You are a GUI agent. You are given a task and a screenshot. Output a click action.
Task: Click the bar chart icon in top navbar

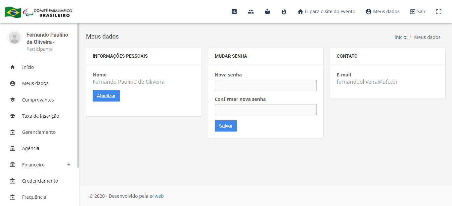(234, 12)
